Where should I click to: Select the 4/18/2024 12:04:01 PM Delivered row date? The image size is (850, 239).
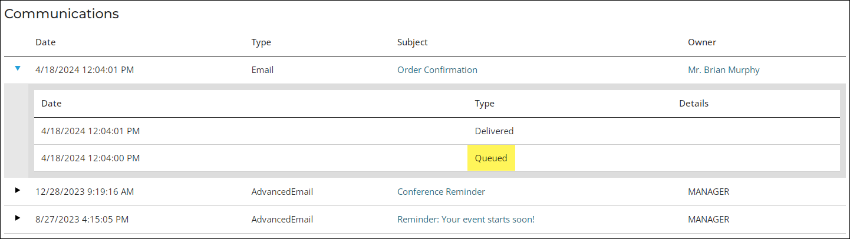pos(90,131)
